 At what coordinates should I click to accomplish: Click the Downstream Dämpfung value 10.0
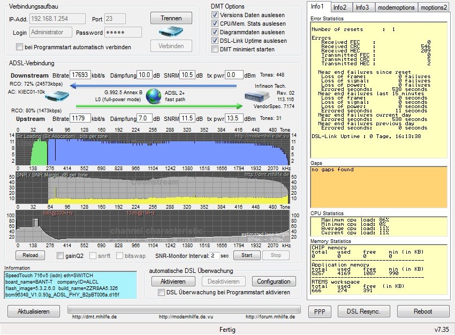click(145, 75)
